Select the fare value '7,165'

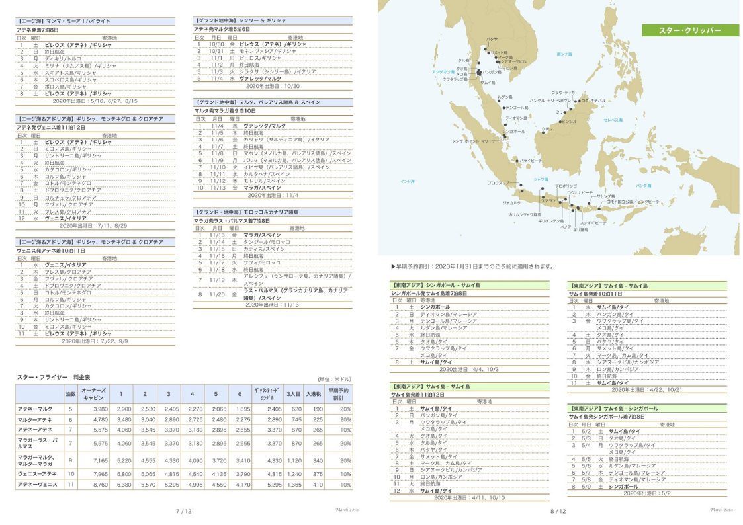[x=101, y=461]
